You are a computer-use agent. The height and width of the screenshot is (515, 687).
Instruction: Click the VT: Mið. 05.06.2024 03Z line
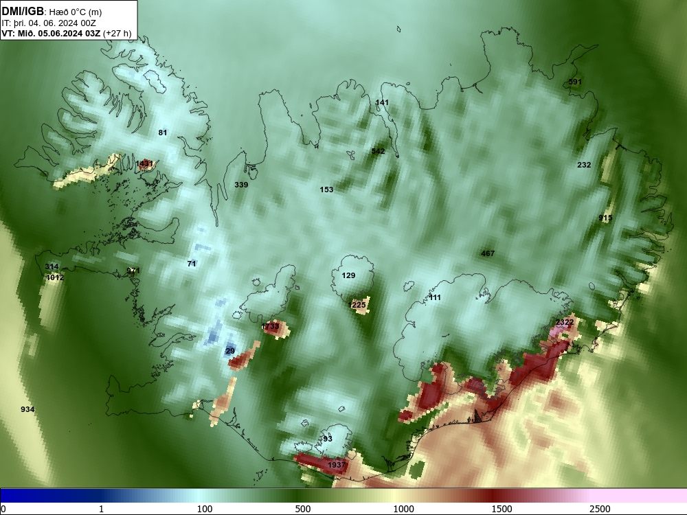67,33
